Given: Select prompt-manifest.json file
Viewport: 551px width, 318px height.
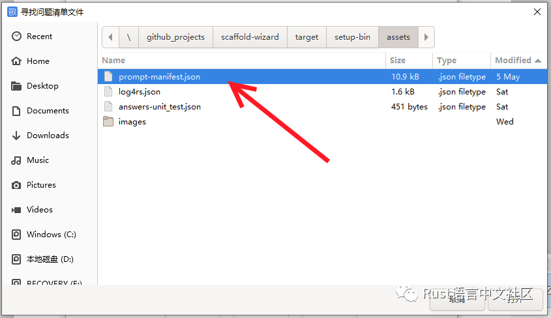Looking at the screenshot, I should (323, 76).
